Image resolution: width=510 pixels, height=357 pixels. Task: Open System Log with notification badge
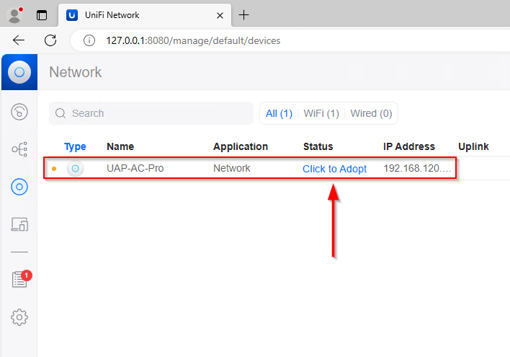coord(19,280)
